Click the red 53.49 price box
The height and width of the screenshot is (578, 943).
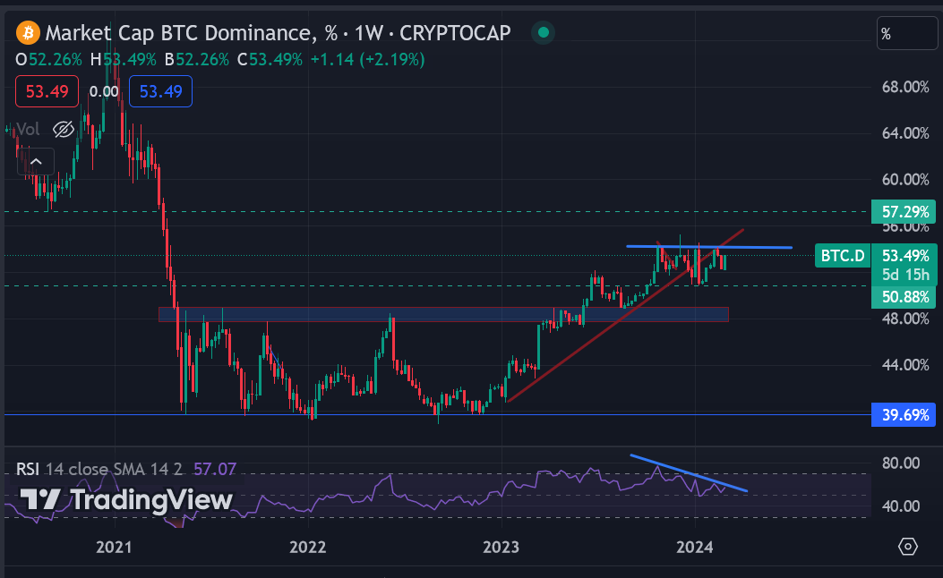pos(47,91)
